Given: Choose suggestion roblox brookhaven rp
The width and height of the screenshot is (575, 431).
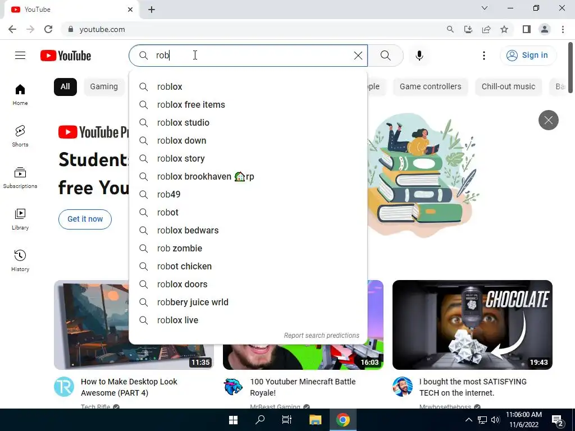Looking at the screenshot, I should coord(248,177).
